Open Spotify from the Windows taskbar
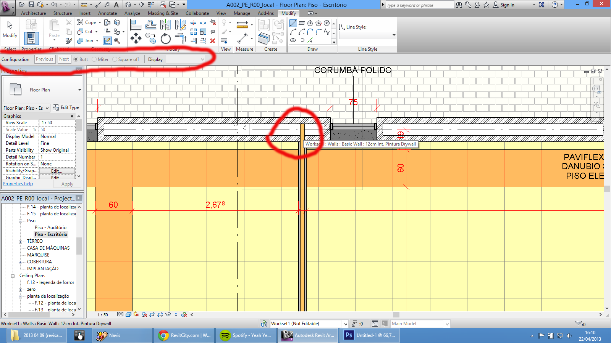The height and width of the screenshot is (343, 611). (x=246, y=335)
